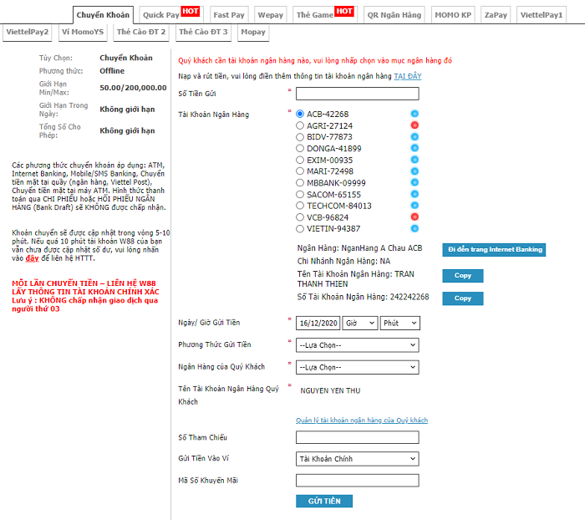Choose the VCB-96824 bank account radio
Viewport: 585px width, 520px height.
[x=301, y=217]
